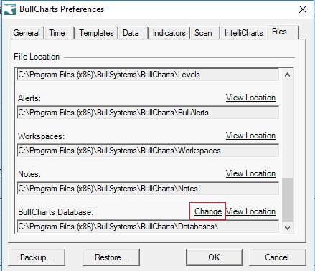Click the Workspaces: label
315x271 pixels.
pos(41,136)
